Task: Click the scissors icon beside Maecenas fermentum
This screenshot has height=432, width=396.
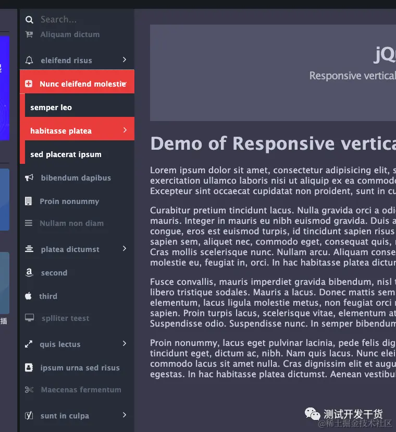Action: pos(29,390)
